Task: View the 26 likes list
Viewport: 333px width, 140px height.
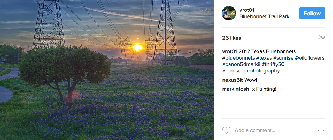Action: [231, 38]
